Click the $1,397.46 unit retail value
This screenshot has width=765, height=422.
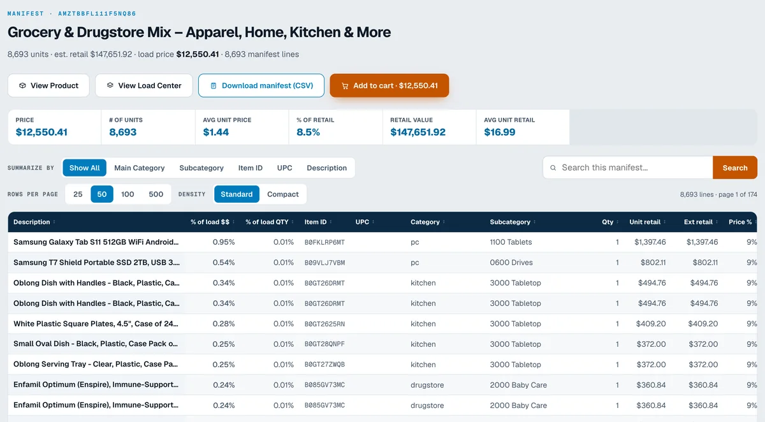[650, 242]
